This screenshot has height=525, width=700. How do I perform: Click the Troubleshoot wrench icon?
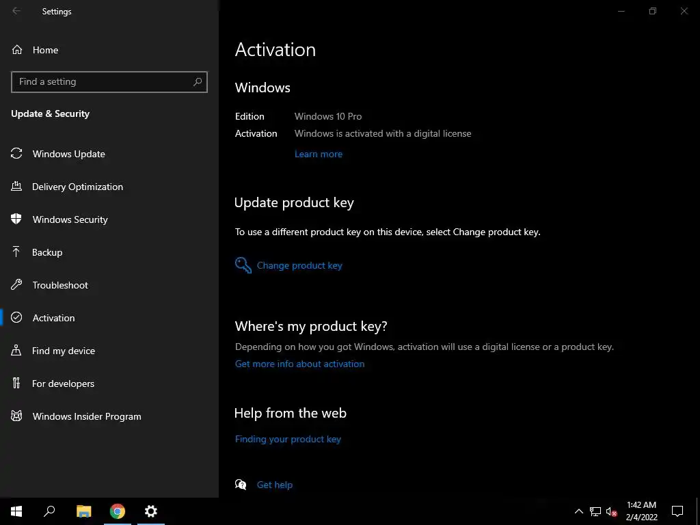pyautogui.click(x=16, y=284)
